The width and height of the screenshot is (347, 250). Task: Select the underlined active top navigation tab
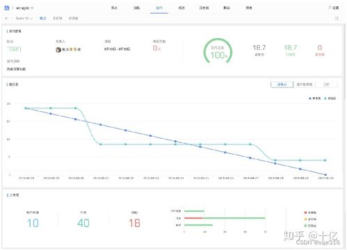pyautogui.click(x=159, y=8)
